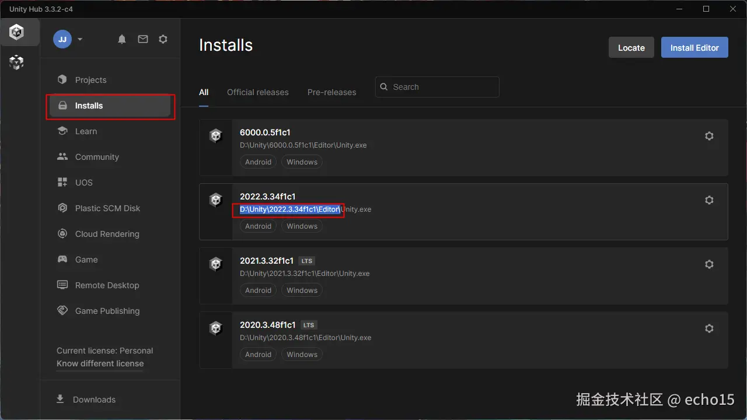Click path D:\Unity\6000.0.5f1c1\Editor\Unity.exe

(x=303, y=145)
